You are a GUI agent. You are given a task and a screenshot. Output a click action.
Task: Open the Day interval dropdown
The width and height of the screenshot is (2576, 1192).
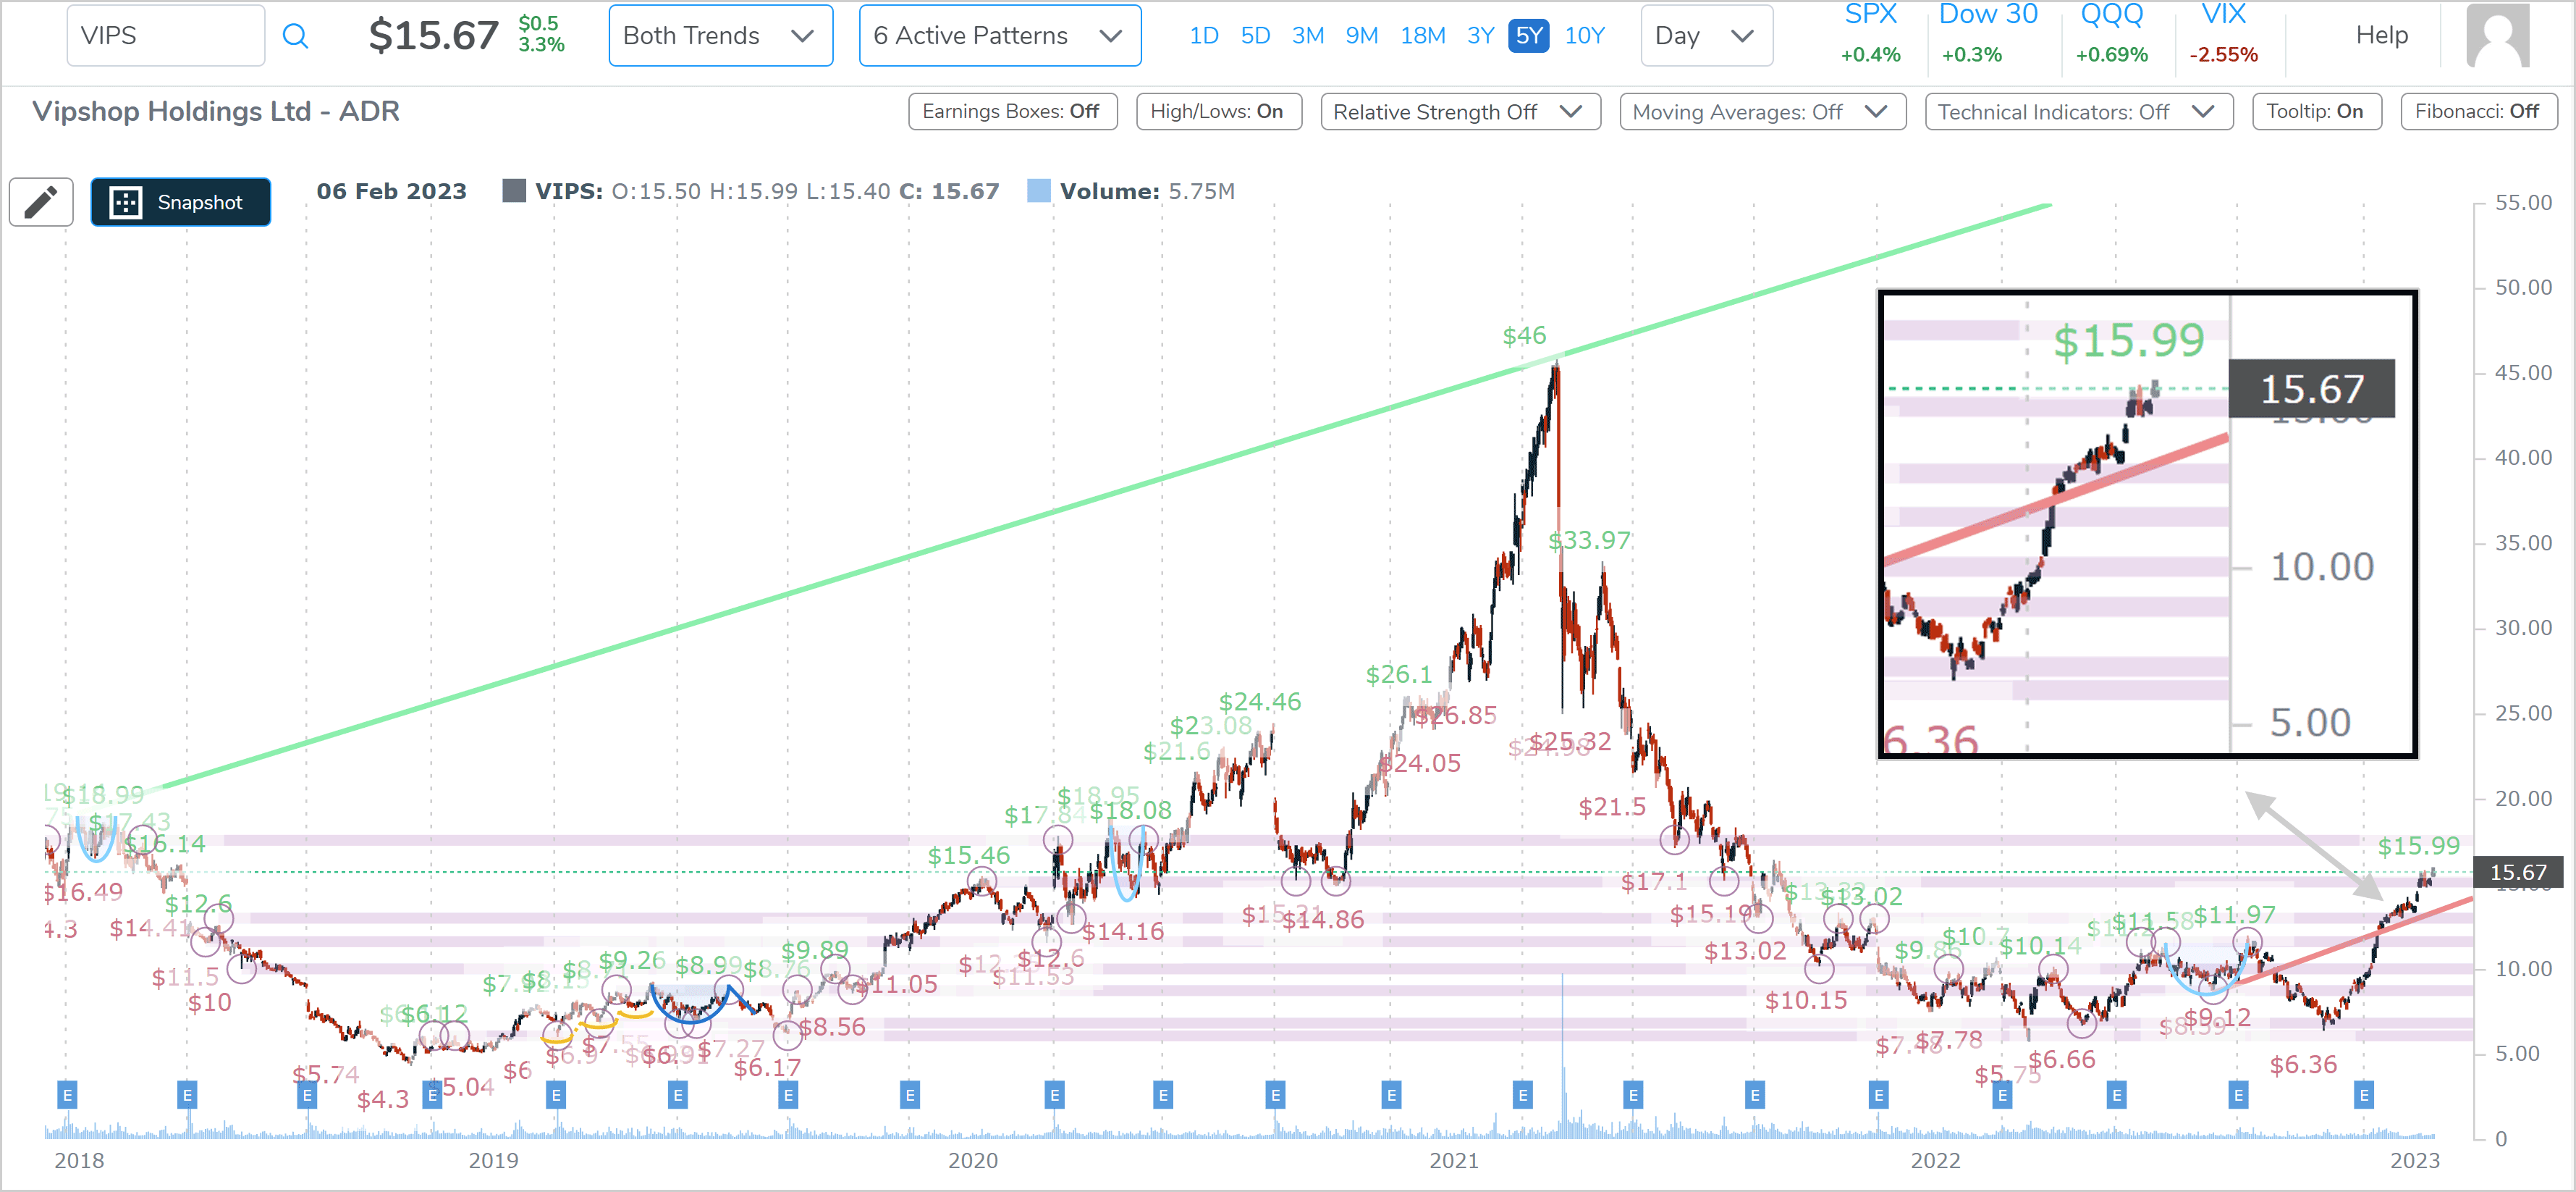click(1706, 35)
